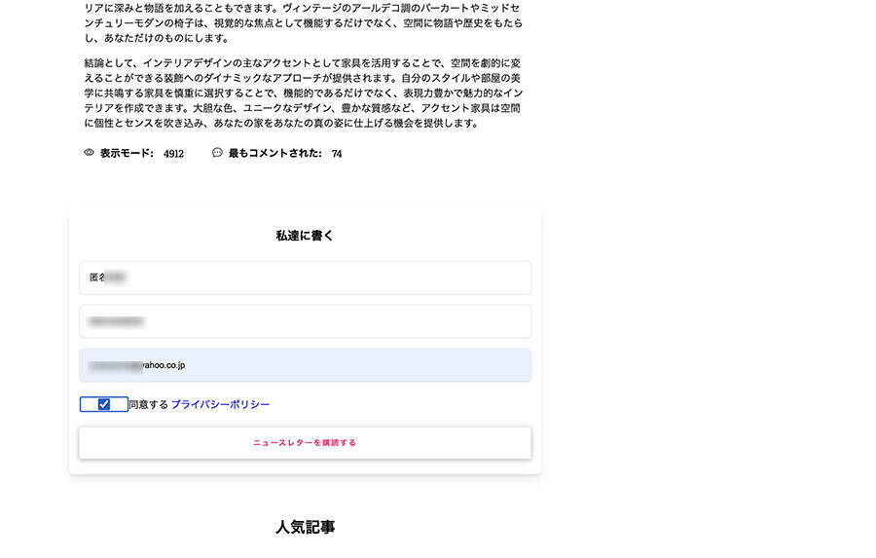Screen dimensions: 876x558
Task: Open the プライバシーポリシー link
Action: [220, 404]
